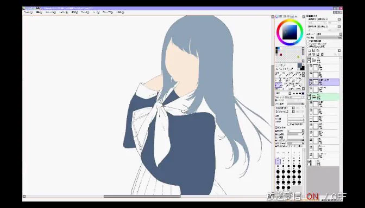Select the highlighted brush in tool tray

pyautogui.click(x=279, y=85)
